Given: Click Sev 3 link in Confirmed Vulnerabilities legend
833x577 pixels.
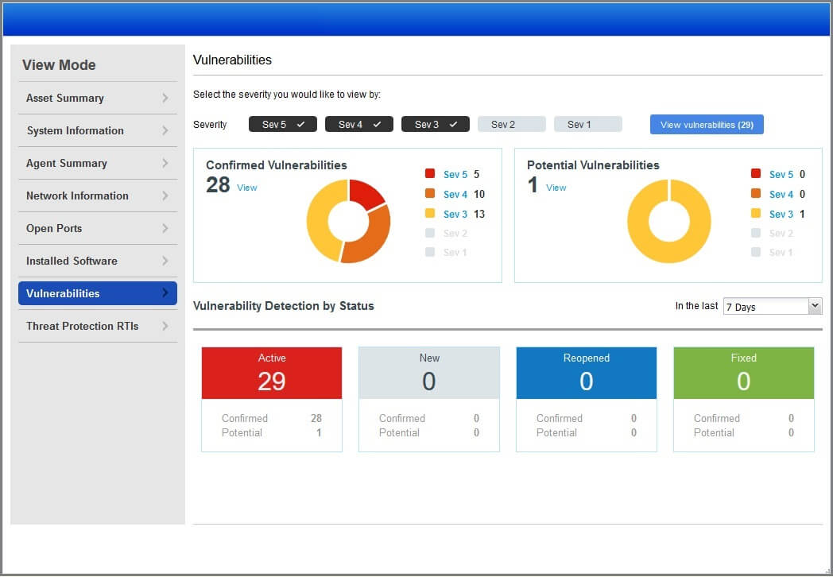Looking at the screenshot, I should coord(455,214).
